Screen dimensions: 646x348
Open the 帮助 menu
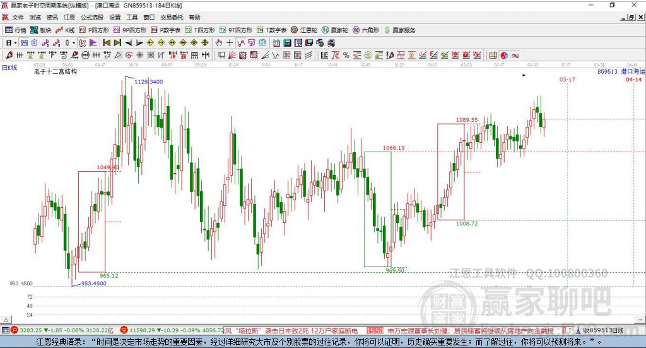coord(194,17)
